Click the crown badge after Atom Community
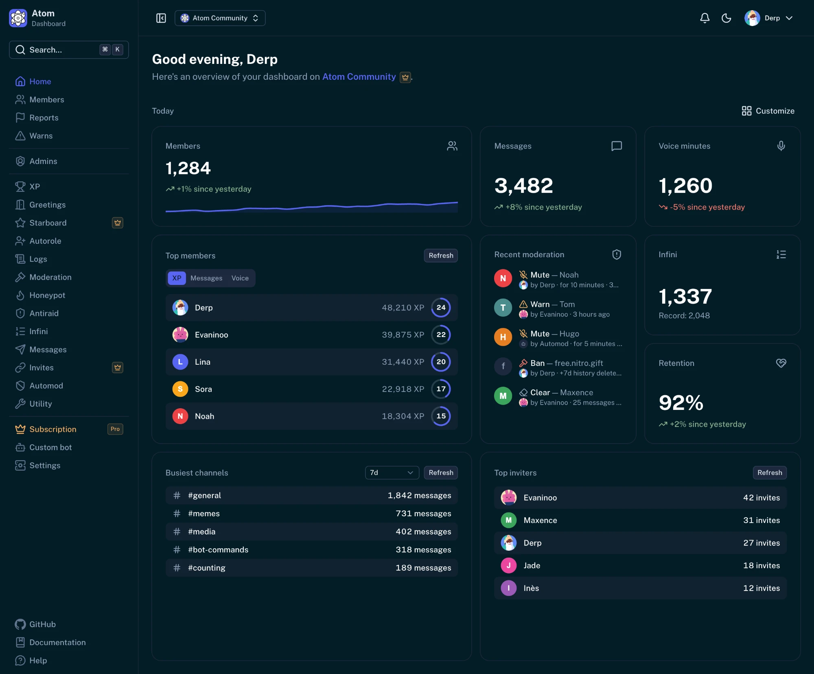This screenshot has width=814, height=674. click(x=405, y=77)
